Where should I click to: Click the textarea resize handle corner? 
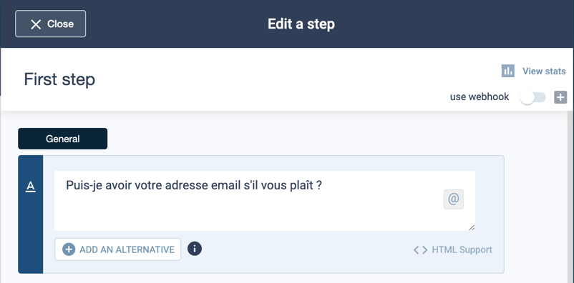472,227
